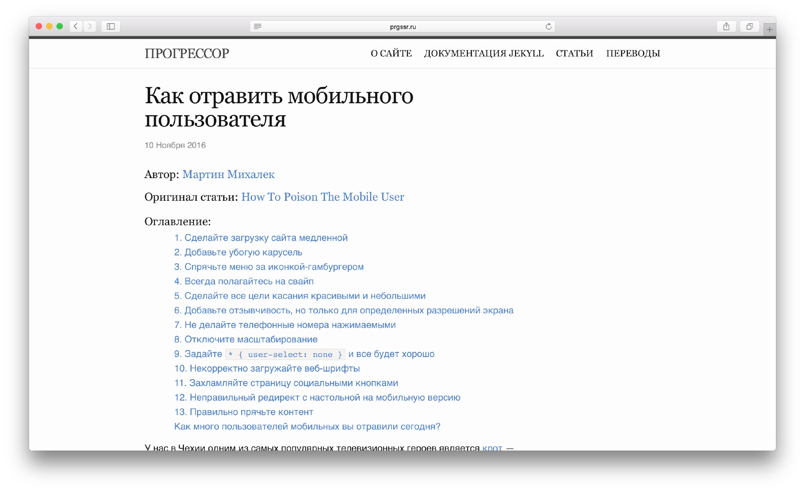The width and height of the screenshot is (805, 492).
Task: Open the Share menu icon
Action: click(x=726, y=26)
